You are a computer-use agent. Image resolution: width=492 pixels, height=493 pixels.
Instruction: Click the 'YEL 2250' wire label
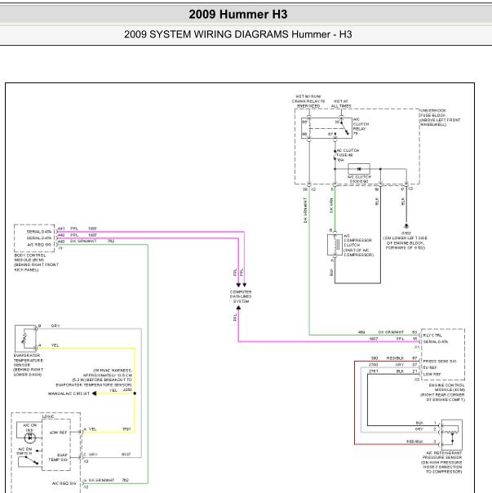[x=121, y=390]
